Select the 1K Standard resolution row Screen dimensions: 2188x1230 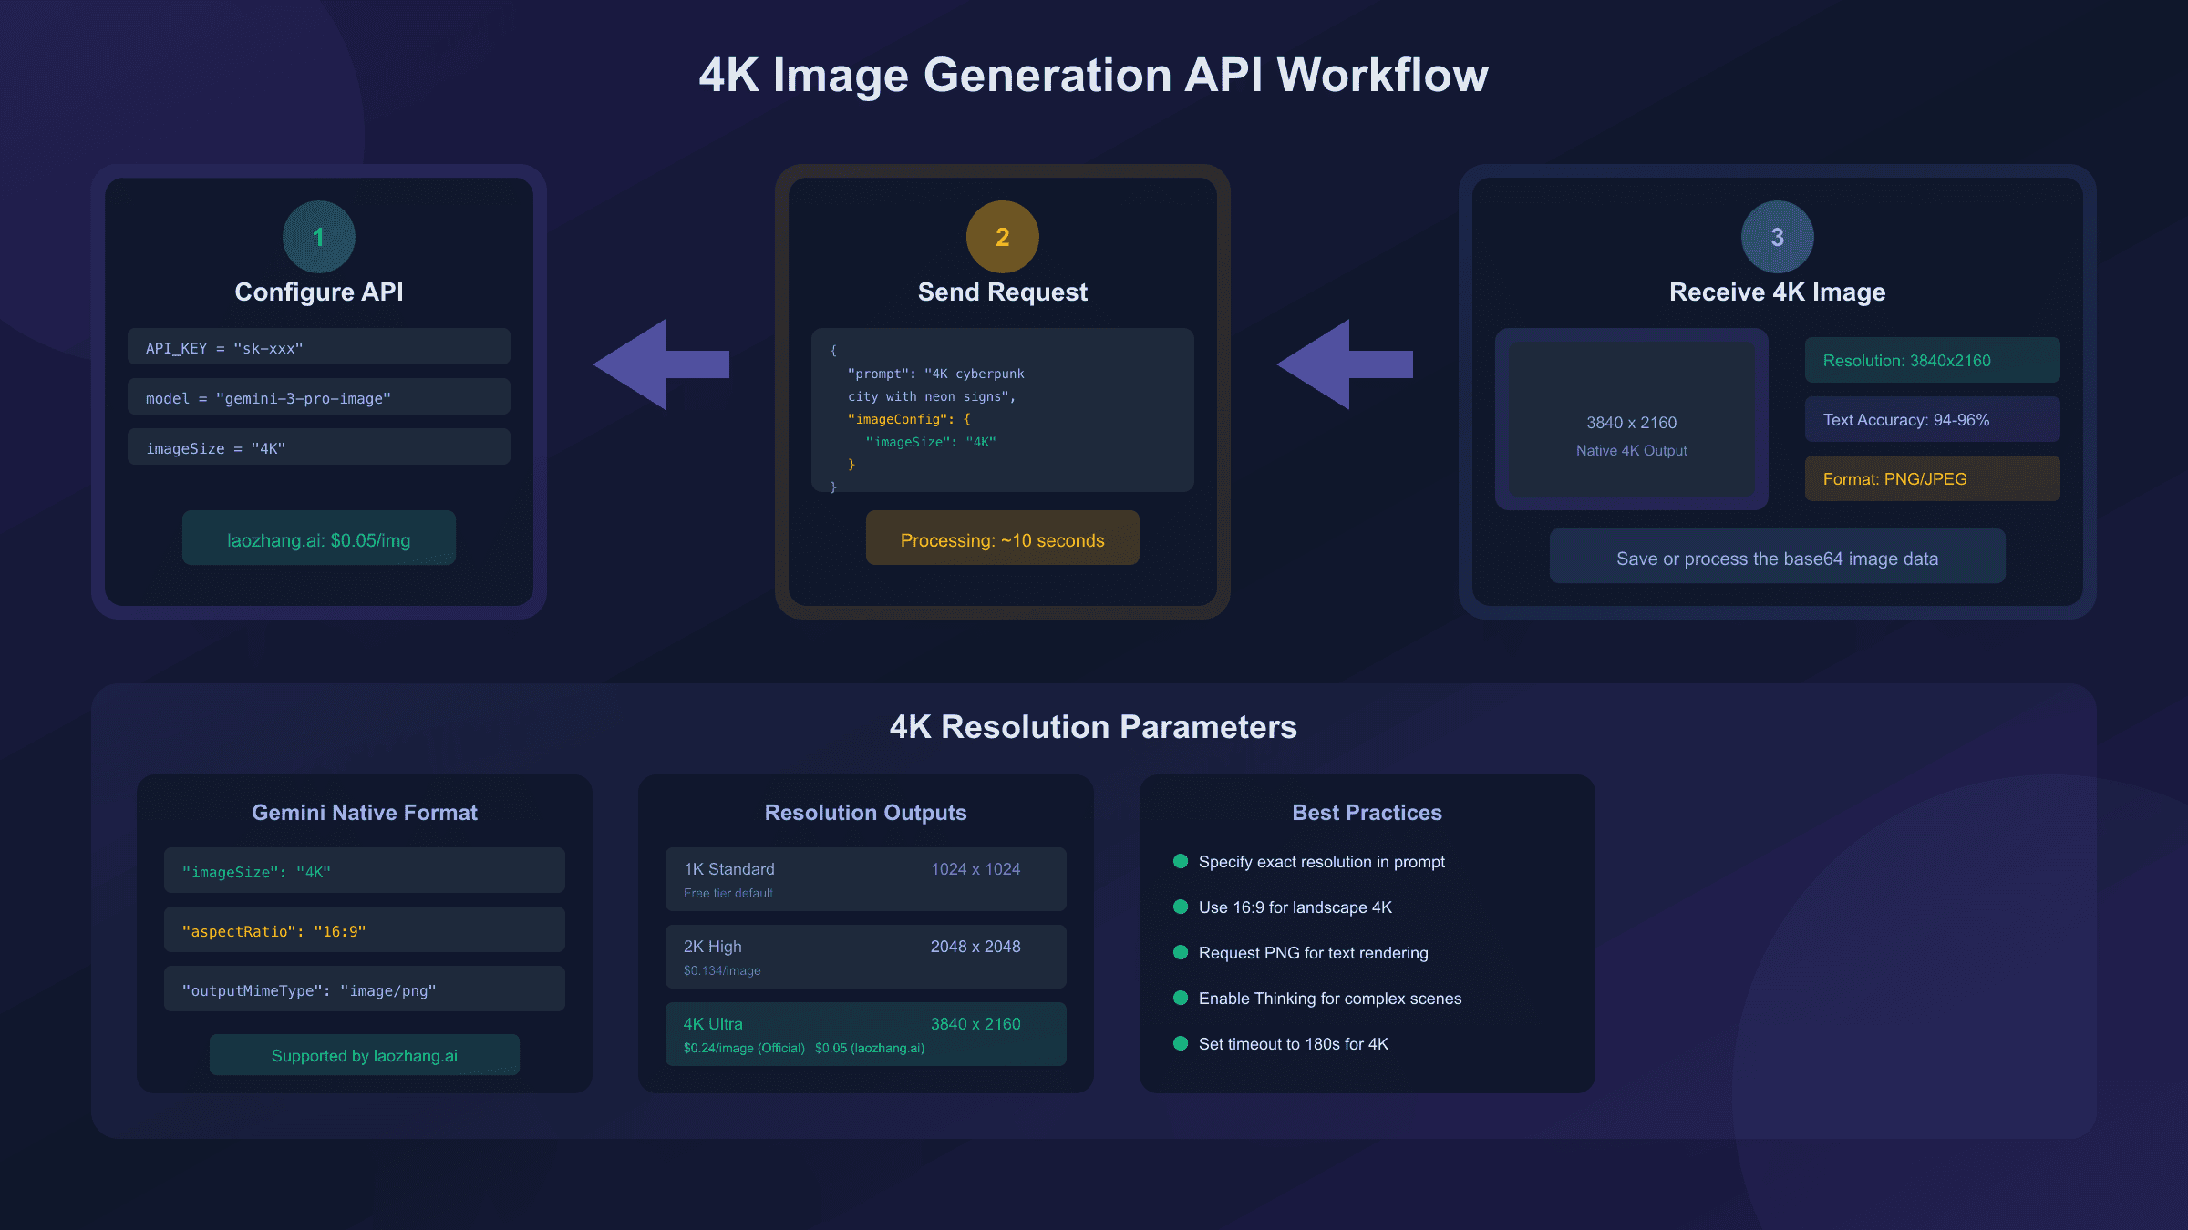click(x=865, y=879)
